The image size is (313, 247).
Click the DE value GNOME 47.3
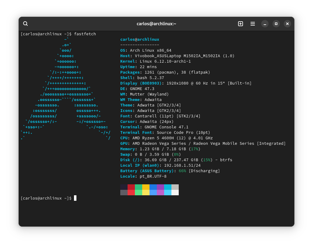(x=142, y=89)
